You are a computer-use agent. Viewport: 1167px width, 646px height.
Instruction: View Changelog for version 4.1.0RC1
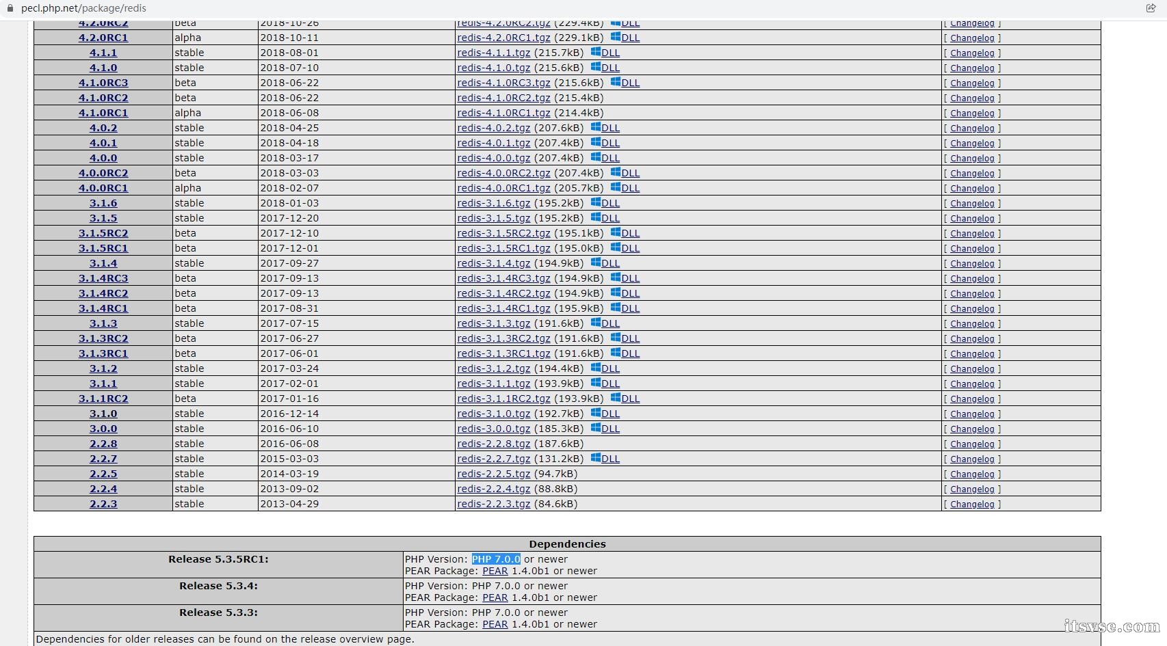(972, 113)
